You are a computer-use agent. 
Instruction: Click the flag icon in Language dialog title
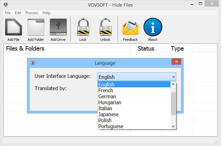click(33, 63)
